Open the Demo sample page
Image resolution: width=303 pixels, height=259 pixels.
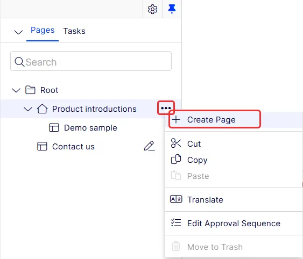[90, 128]
